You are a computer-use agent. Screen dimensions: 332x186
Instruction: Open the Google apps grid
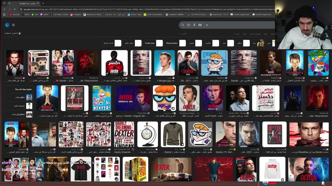(13, 25)
